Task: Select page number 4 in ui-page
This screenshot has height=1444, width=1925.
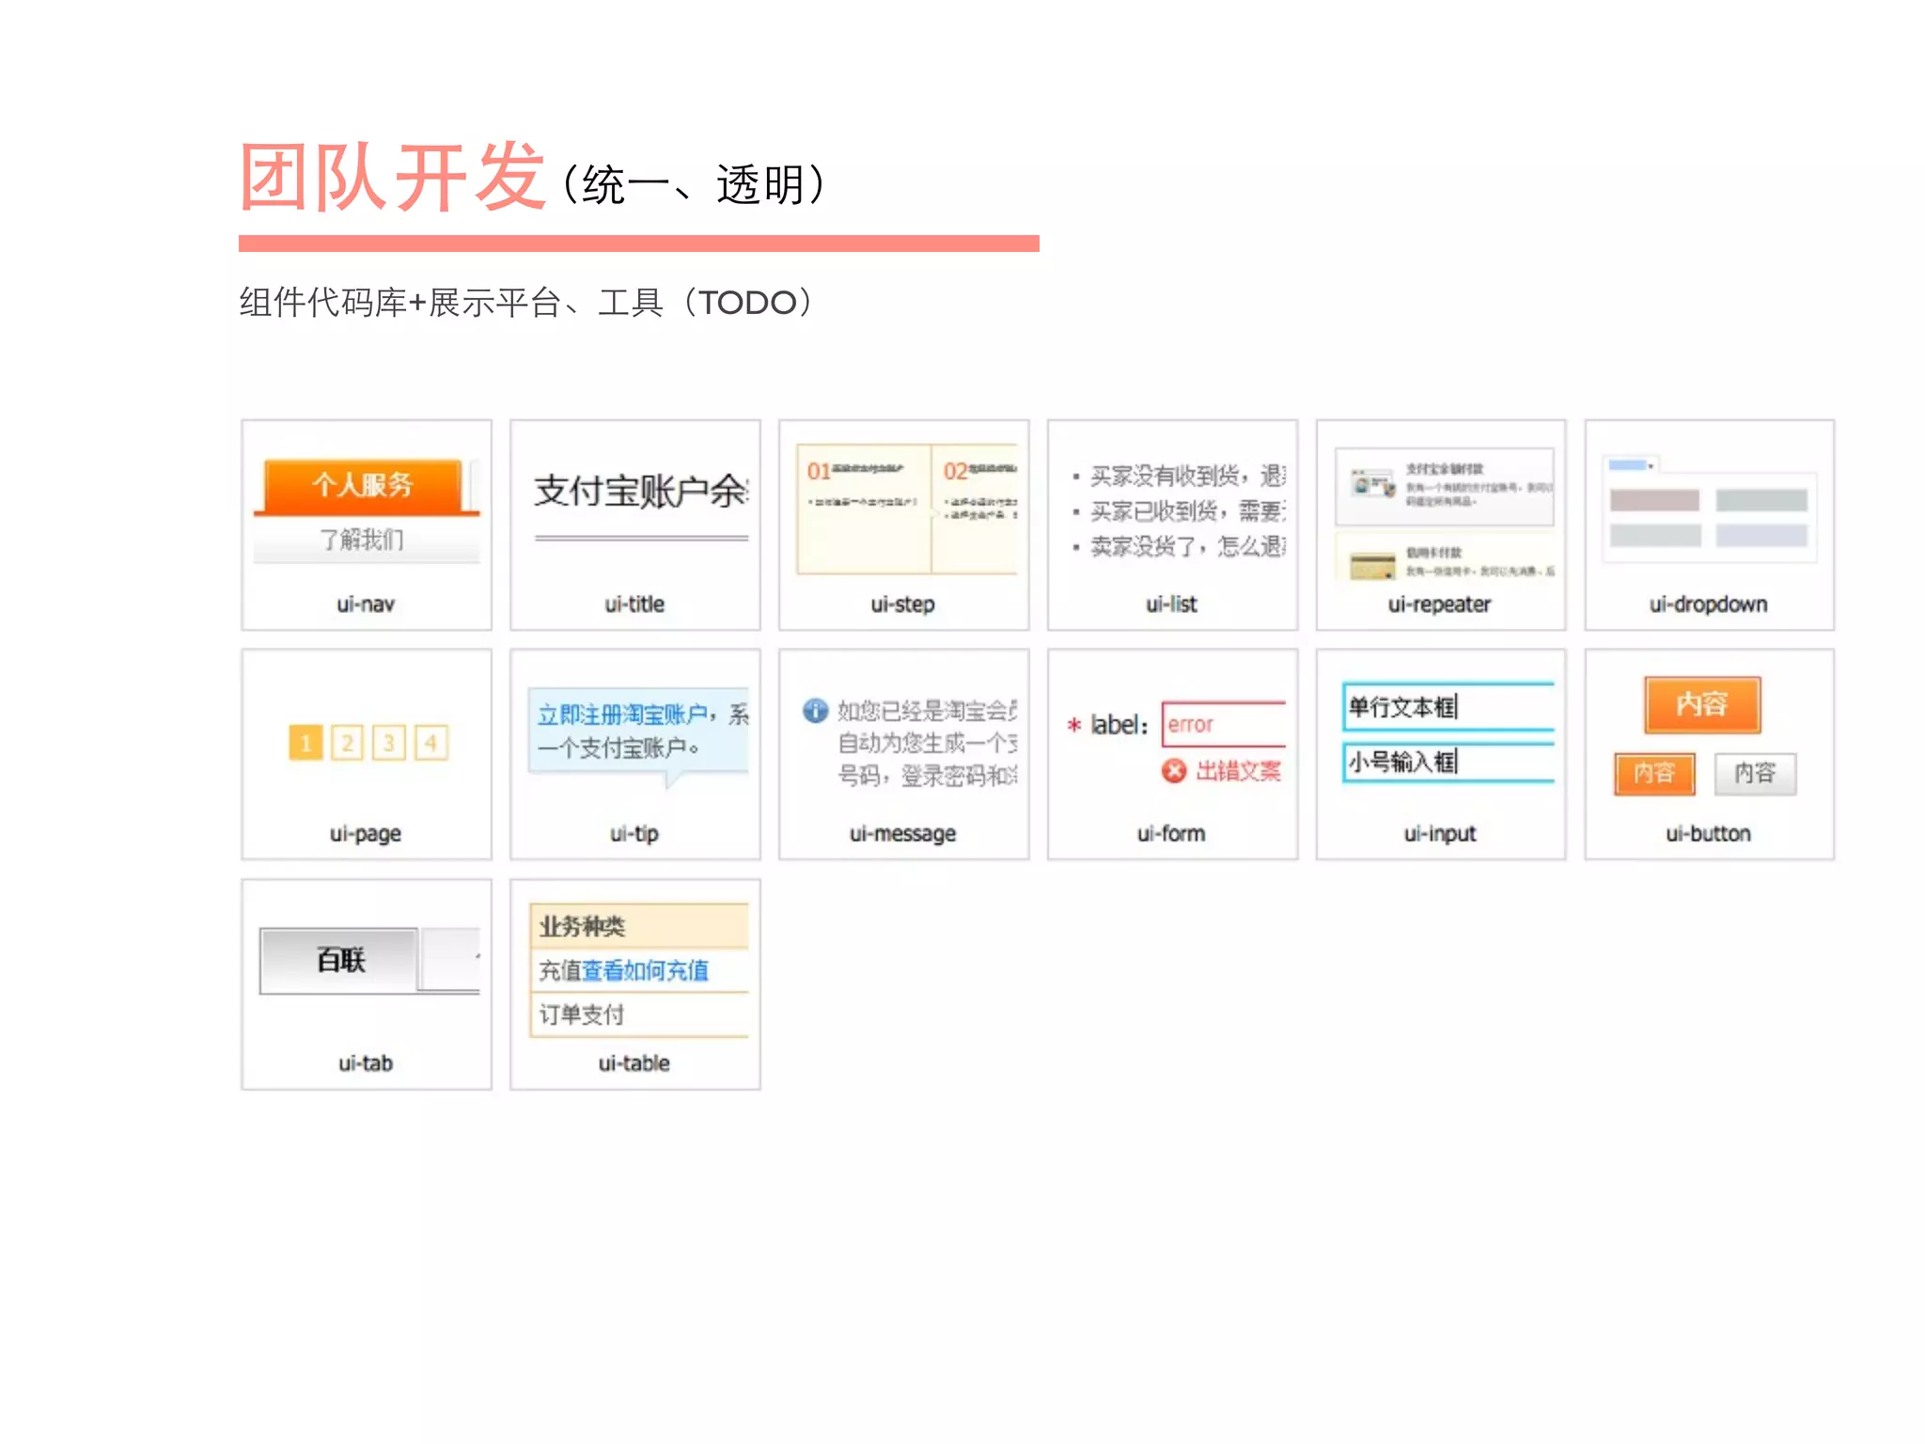Action: pyautogui.click(x=431, y=744)
